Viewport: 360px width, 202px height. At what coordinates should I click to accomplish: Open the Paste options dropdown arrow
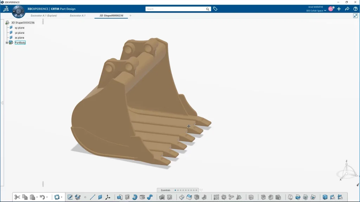click(x=37, y=197)
